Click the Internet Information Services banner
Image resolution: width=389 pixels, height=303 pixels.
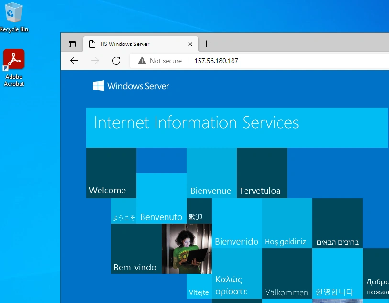click(x=237, y=127)
